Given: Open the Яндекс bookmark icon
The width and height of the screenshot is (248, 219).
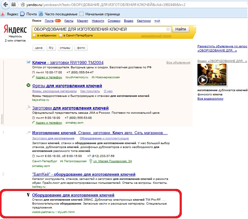Looking at the screenshot, I should [3, 14].
